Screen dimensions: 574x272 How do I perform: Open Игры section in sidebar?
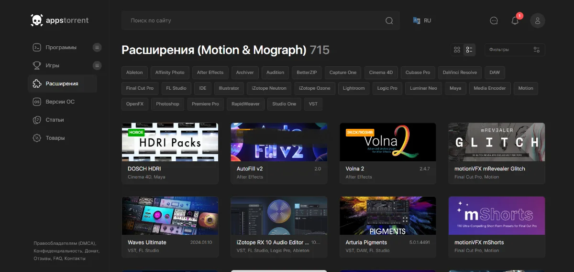click(x=53, y=65)
